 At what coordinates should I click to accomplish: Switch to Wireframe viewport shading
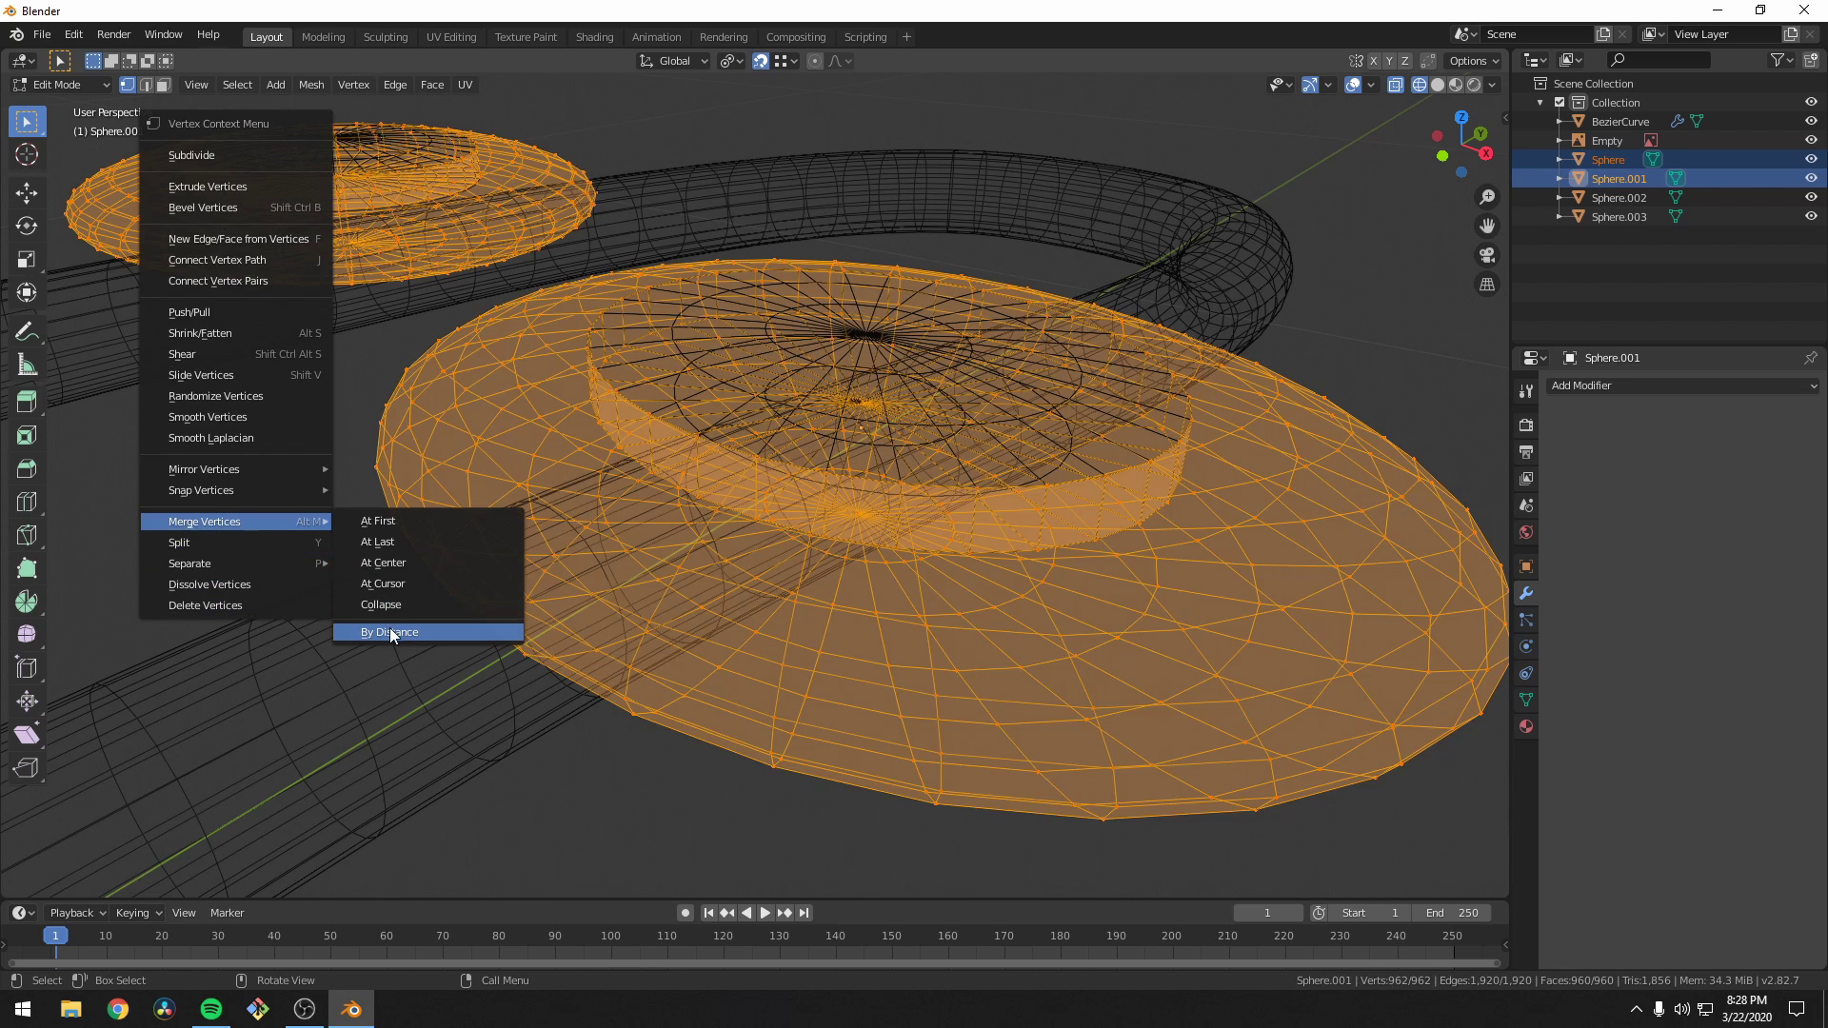tap(1418, 84)
